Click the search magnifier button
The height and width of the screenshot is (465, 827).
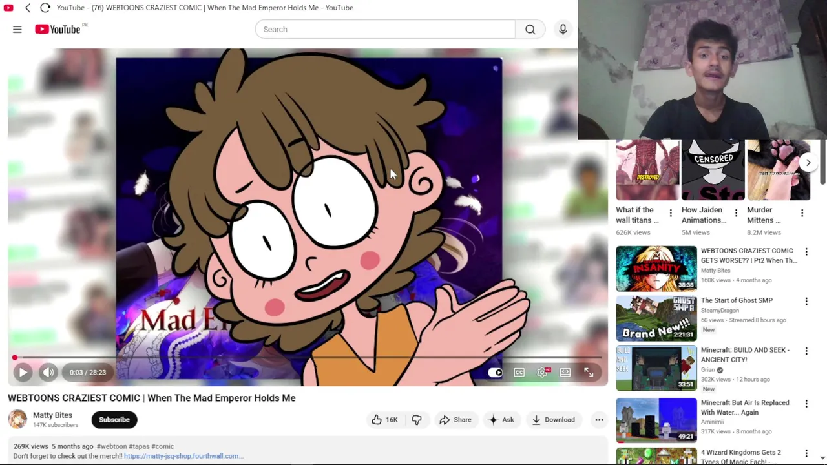click(x=530, y=29)
